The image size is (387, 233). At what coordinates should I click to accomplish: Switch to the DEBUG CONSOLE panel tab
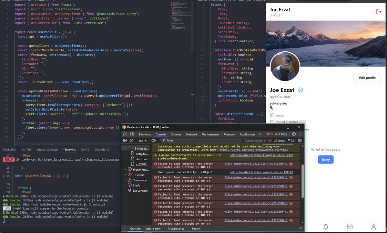(x=47, y=150)
